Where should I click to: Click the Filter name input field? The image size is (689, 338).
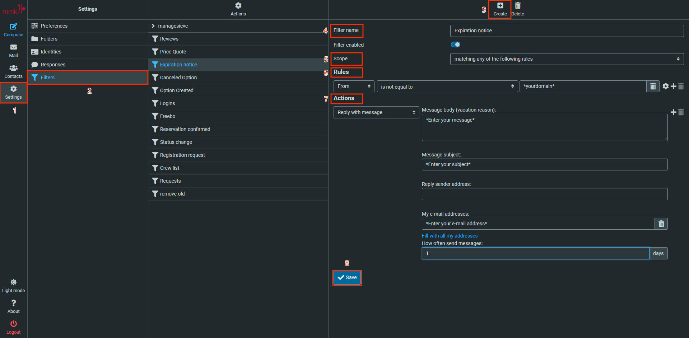pyautogui.click(x=567, y=30)
